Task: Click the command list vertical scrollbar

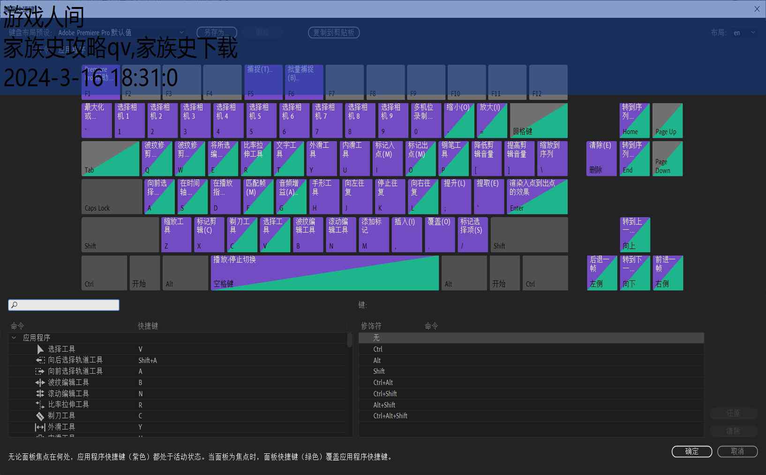Action: [349, 339]
